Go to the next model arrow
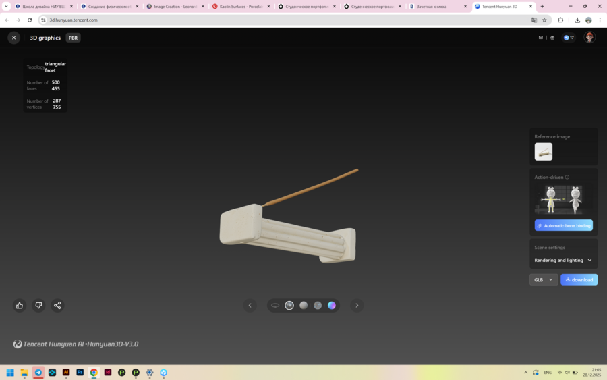The height and width of the screenshot is (380, 607). point(357,306)
